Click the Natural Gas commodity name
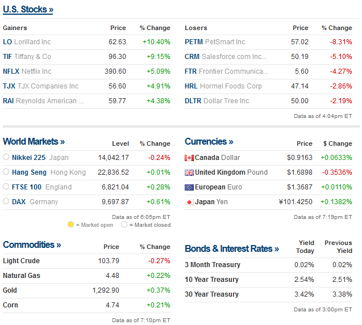The height and width of the screenshot is (325, 362). click(x=22, y=276)
